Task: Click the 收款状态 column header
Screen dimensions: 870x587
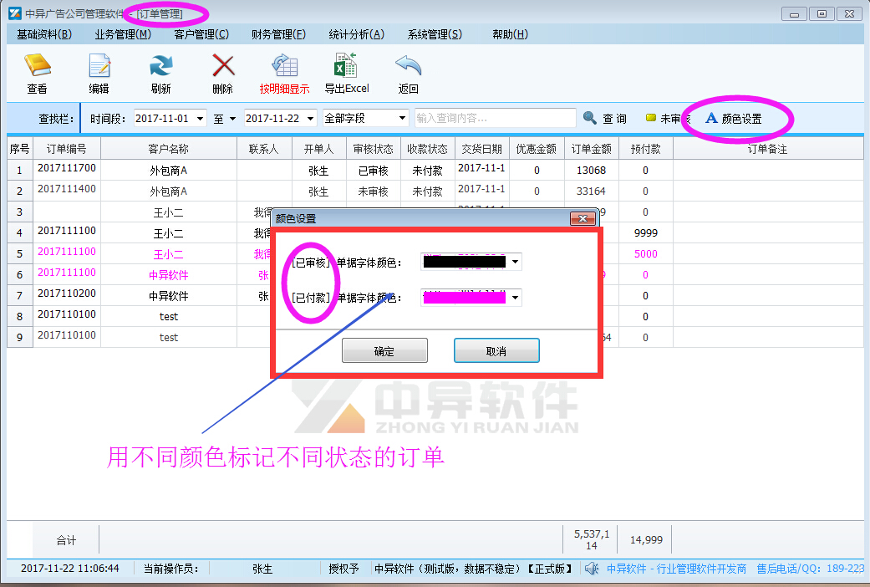Action: click(427, 149)
